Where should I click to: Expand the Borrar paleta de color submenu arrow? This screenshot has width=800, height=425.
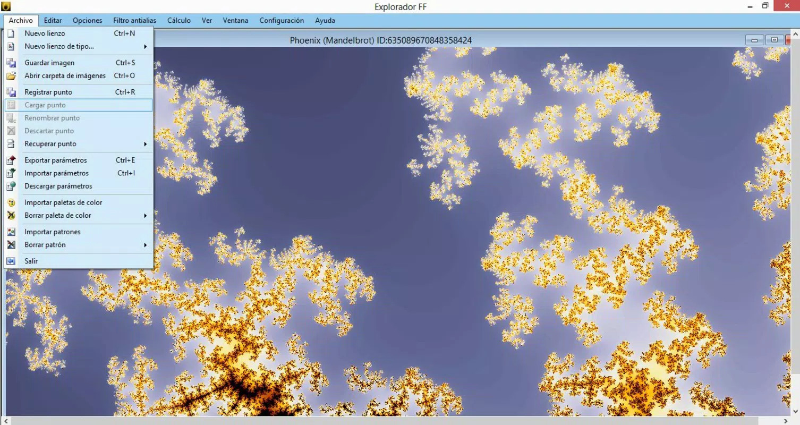[x=145, y=215]
